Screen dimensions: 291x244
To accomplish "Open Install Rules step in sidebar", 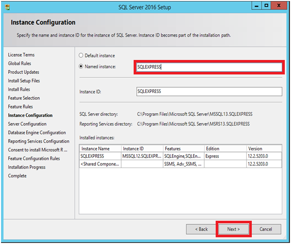I will (x=19, y=89).
